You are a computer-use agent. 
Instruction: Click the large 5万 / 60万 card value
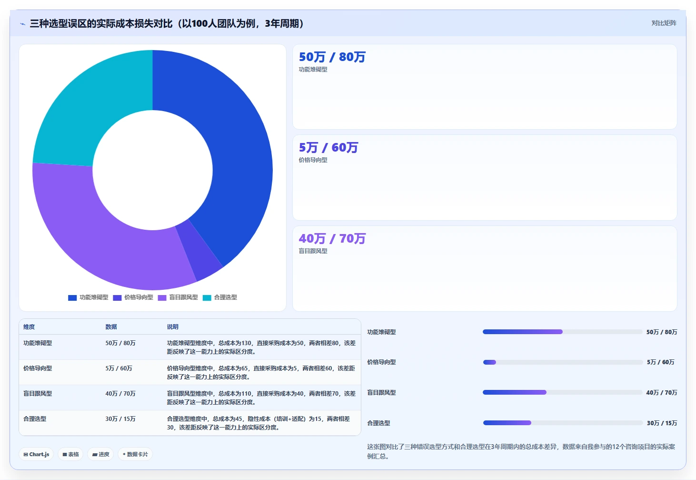pos(328,148)
